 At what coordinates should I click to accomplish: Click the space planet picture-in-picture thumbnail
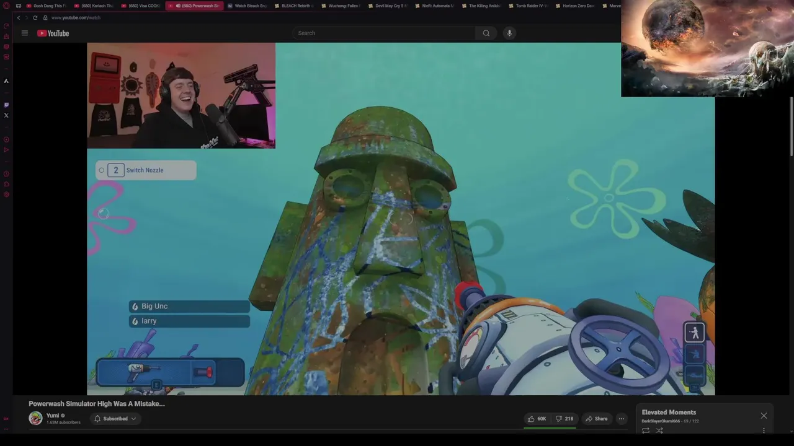point(707,48)
